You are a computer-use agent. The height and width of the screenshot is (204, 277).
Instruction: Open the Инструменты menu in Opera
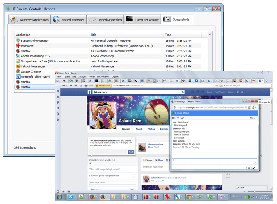point(103,76)
